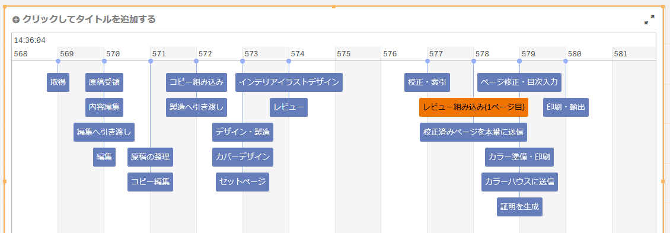Screen dimensions: 670x233
Task: Click the 証明を生成 event box
Action: (519, 206)
